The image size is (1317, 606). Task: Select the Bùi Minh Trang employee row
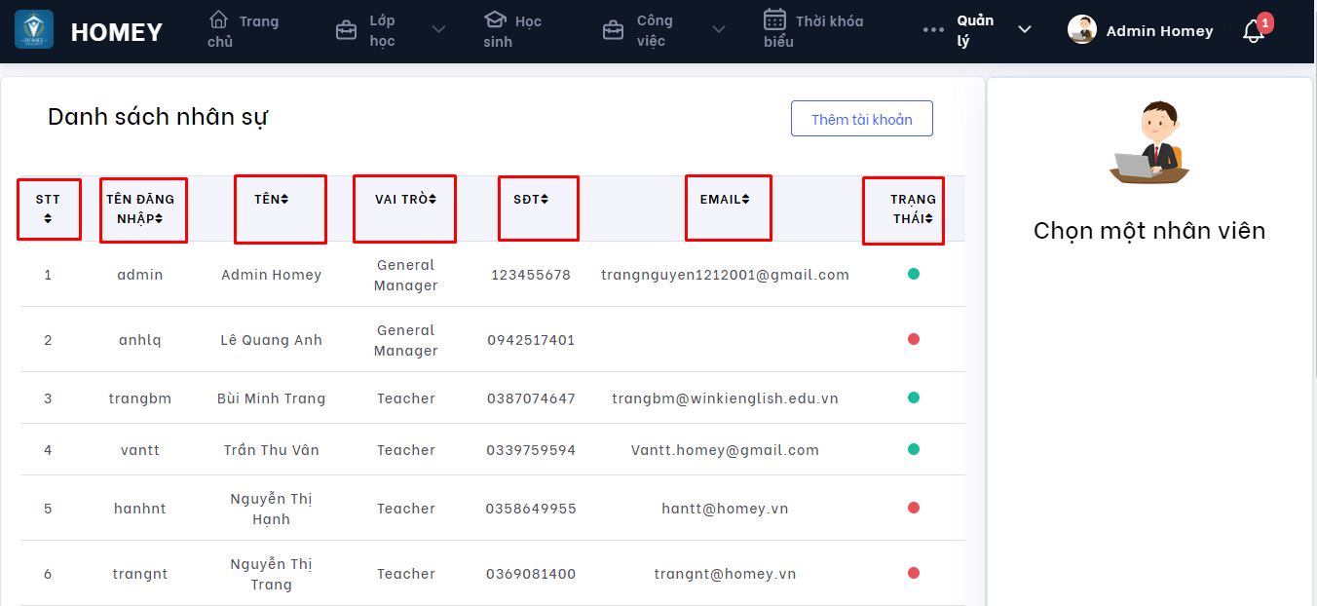(271, 398)
